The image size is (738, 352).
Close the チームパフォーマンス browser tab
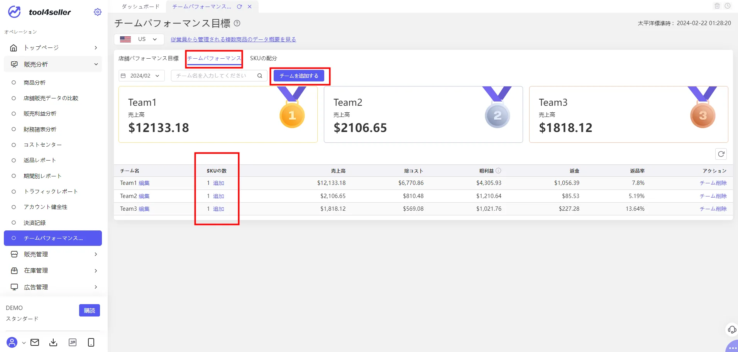coord(250,7)
